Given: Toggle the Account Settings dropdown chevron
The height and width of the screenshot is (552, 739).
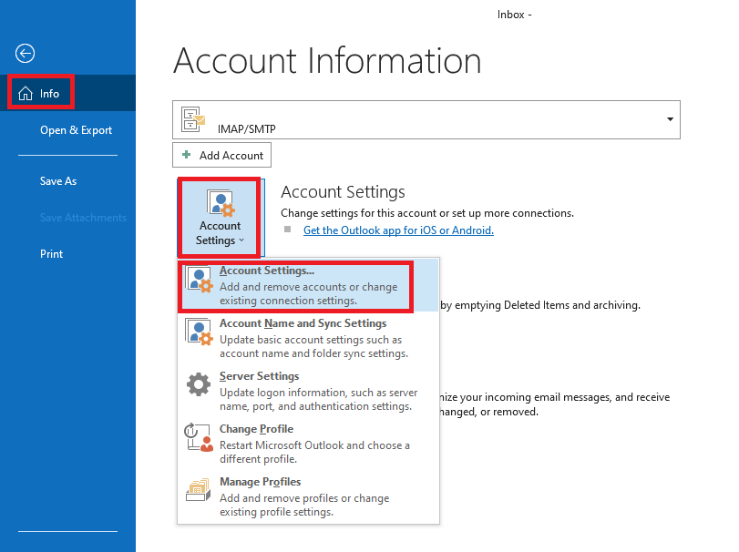Looking at the screenshot, I should (241, 240).
